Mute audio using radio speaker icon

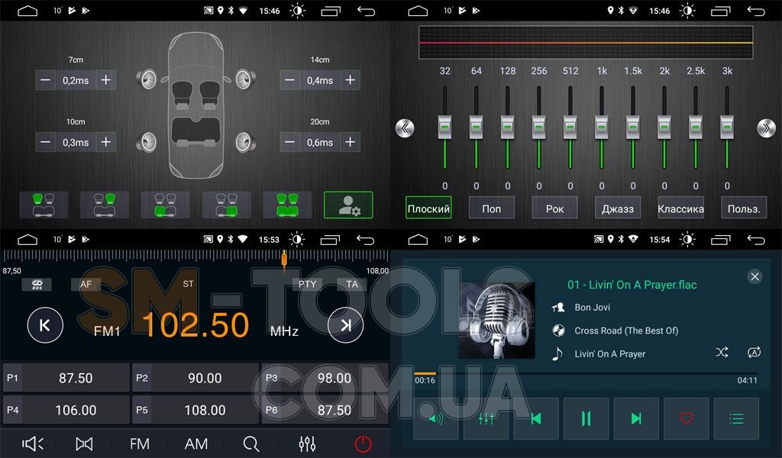point(33,443)
